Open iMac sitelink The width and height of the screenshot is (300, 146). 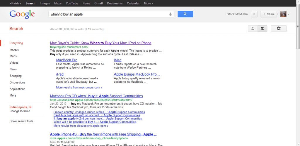coord(118,60)
